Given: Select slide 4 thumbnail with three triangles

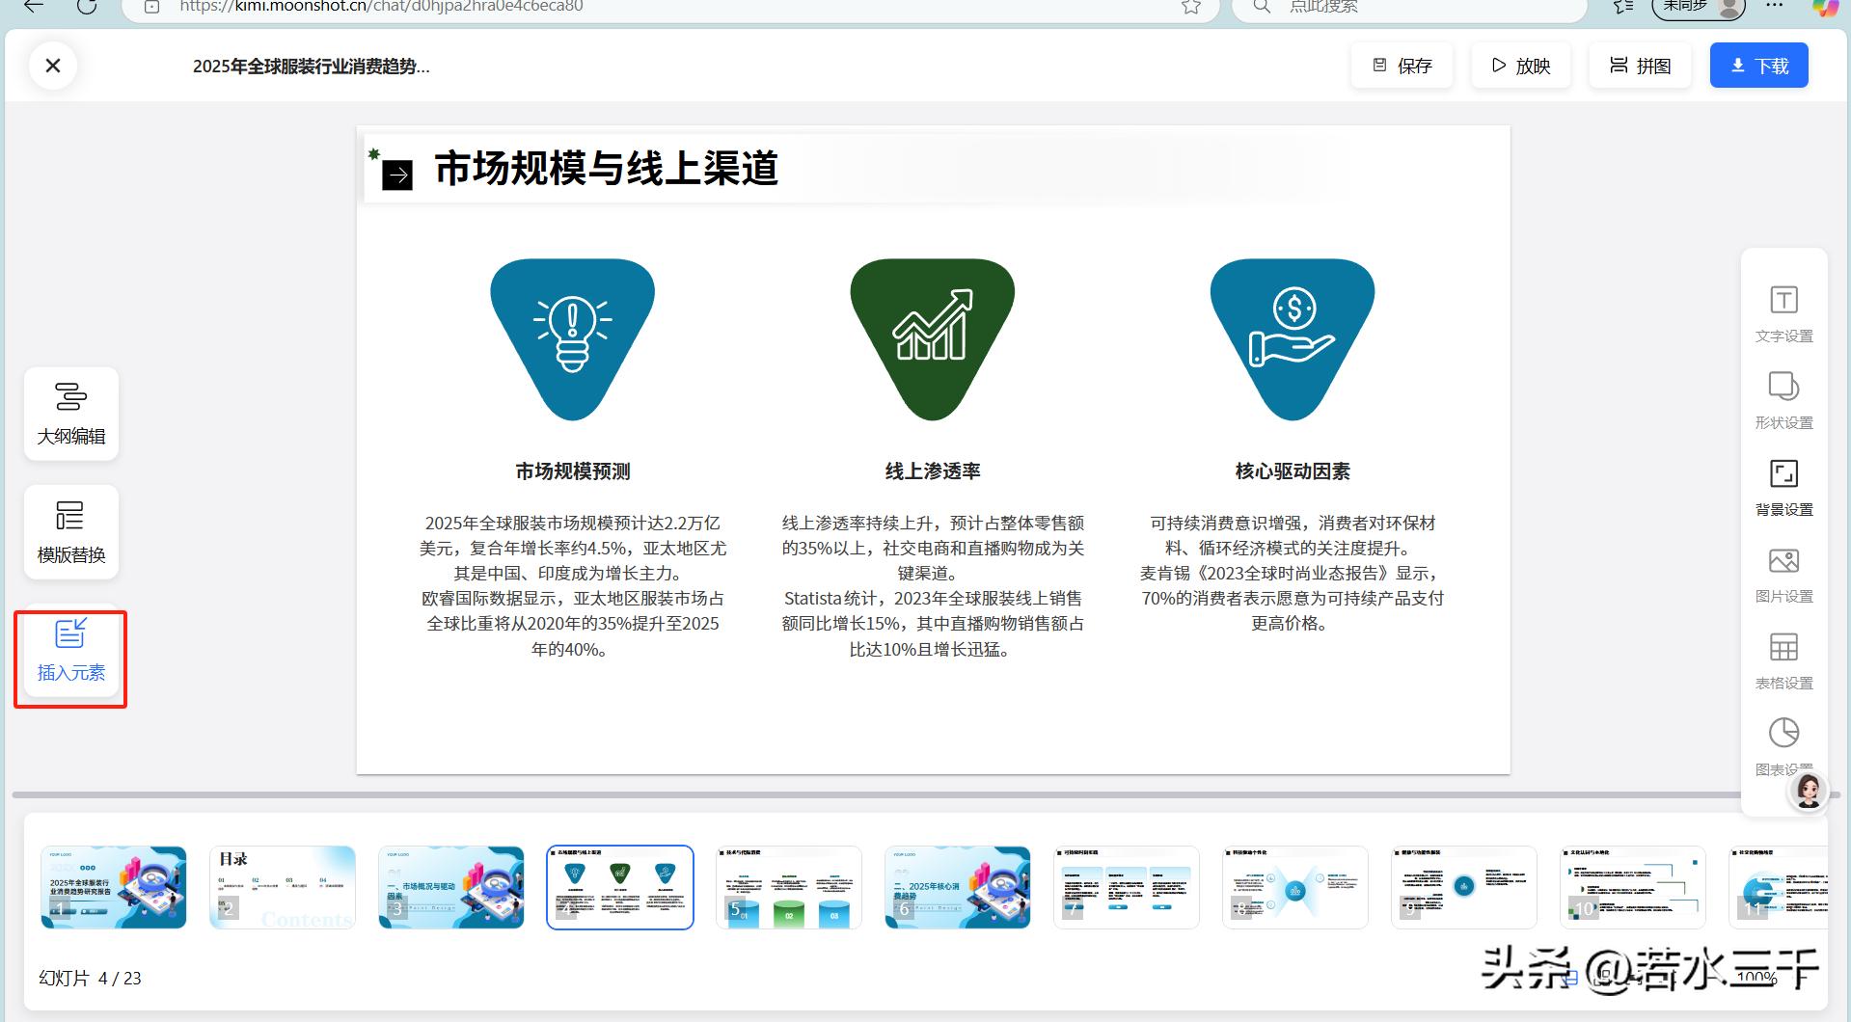Looking at the screenshot, I should tap(620, 887).
